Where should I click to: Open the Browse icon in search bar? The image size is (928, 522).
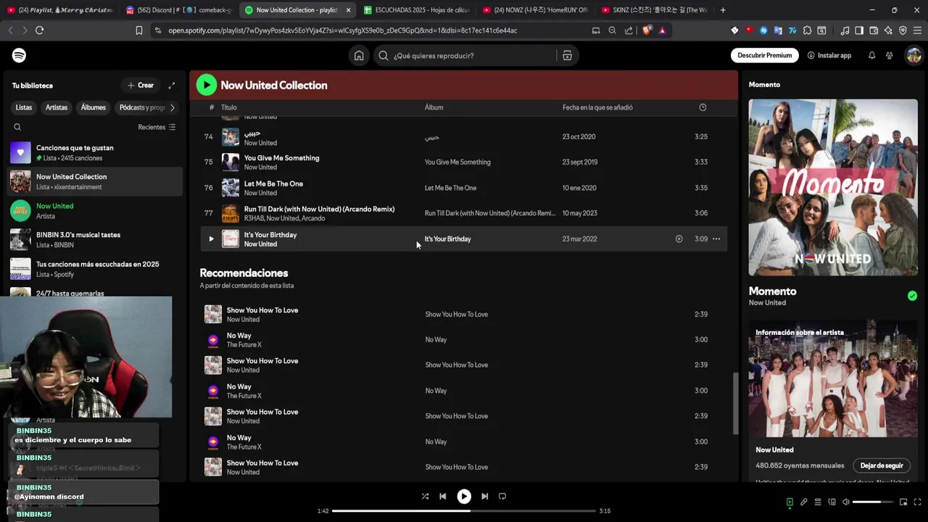click(567, 56)
